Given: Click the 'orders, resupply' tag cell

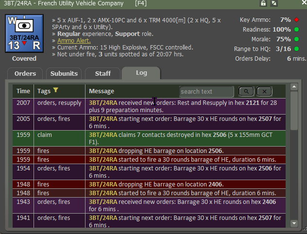Looking at the screenshot, I should click(x=60, y=106).
